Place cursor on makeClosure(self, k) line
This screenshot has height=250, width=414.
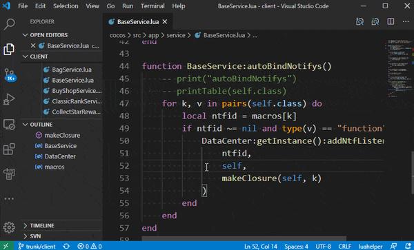pyautogui.click(x=271, y=178)
